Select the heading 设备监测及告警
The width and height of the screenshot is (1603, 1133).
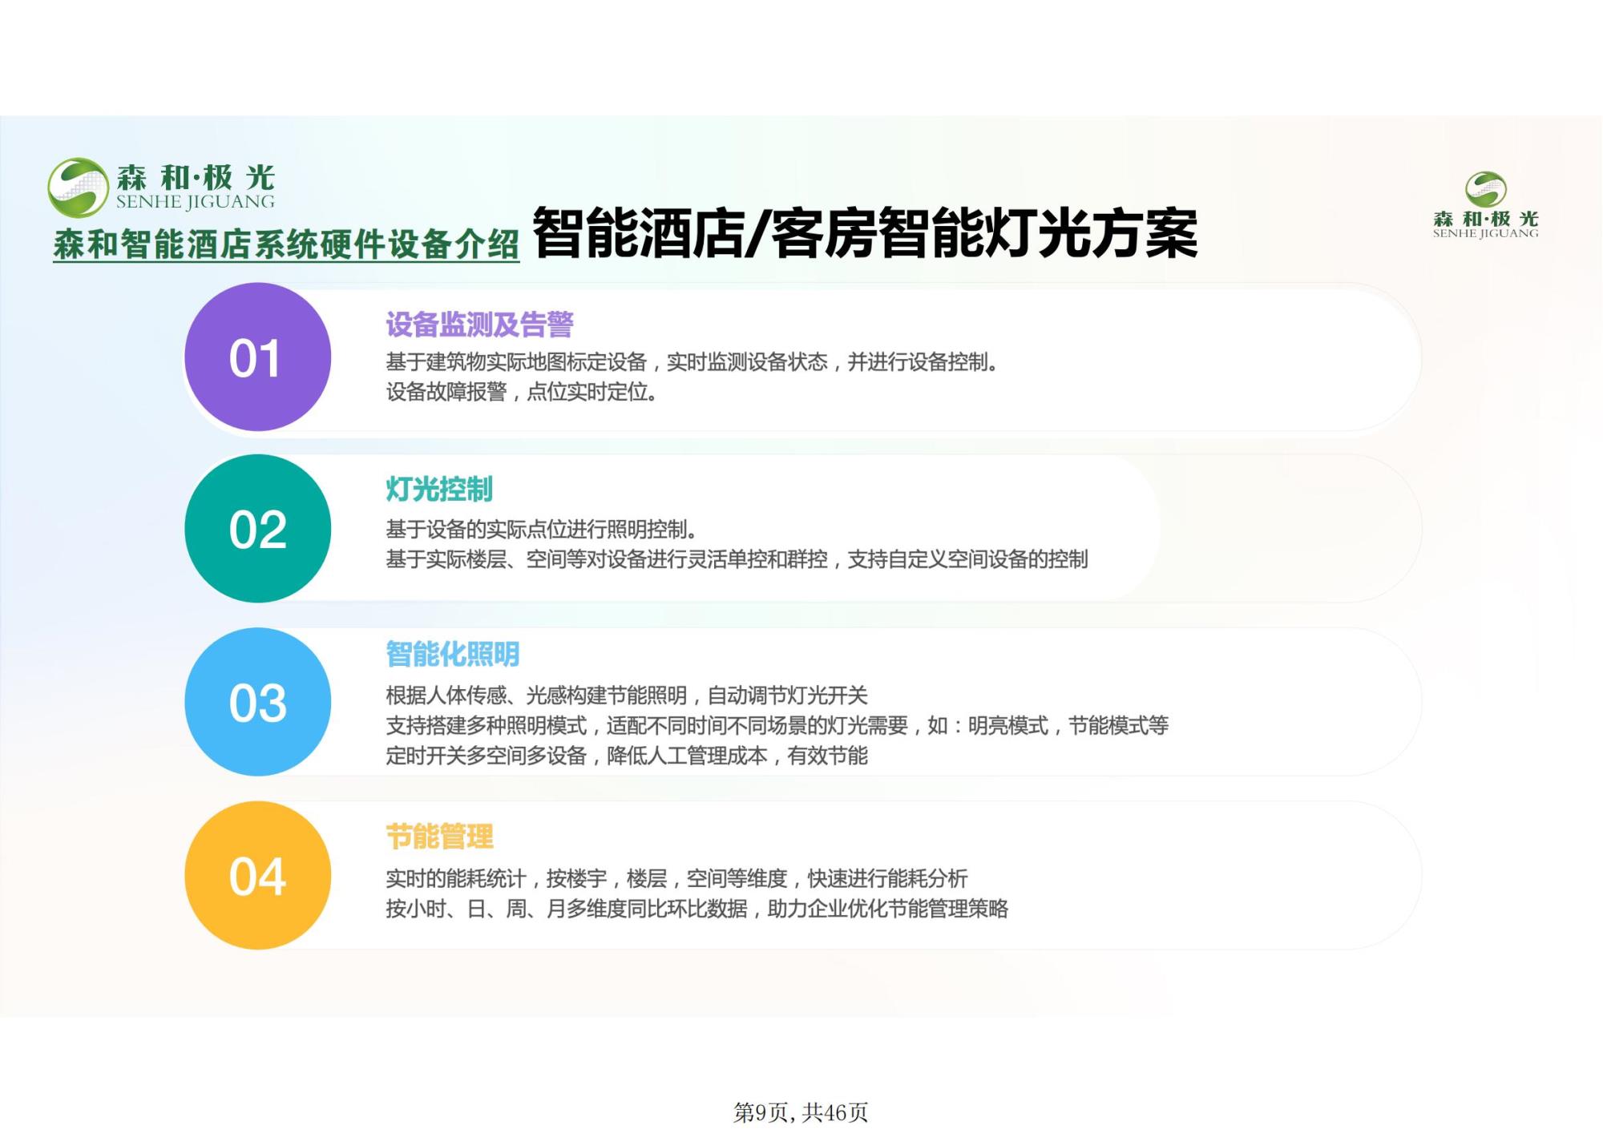click(479, 325)
